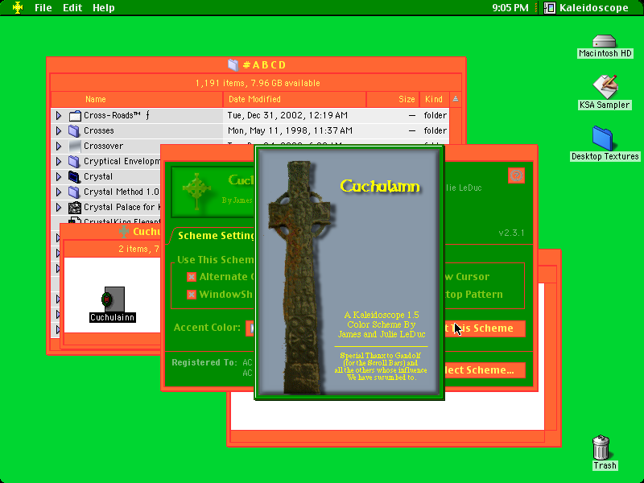644x483 pixels.
Task: Click the 'folder' kind cell for Crosses
Action: point(436,131)
